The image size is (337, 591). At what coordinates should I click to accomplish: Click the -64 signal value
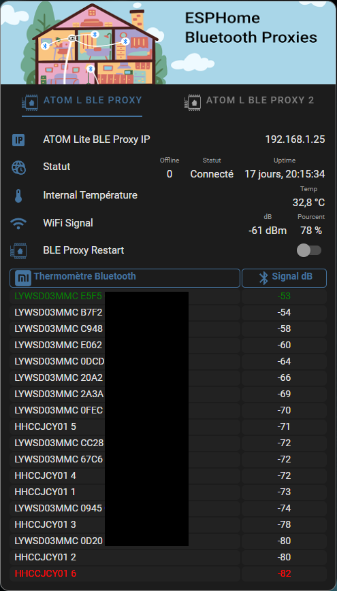284,361
